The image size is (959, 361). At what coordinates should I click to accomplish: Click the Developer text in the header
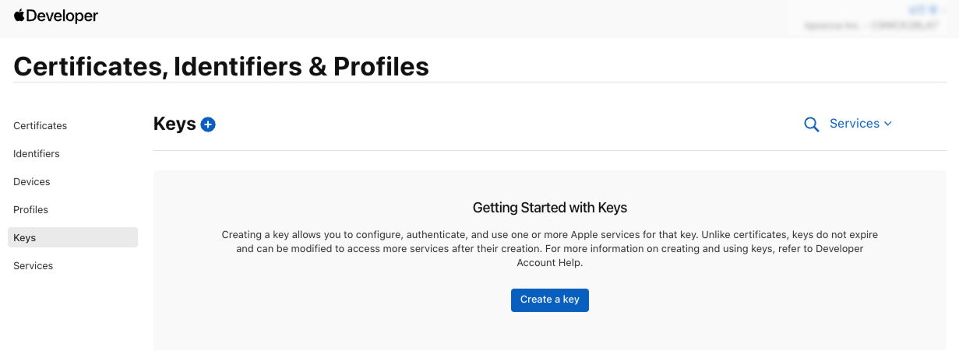point(62,16)
